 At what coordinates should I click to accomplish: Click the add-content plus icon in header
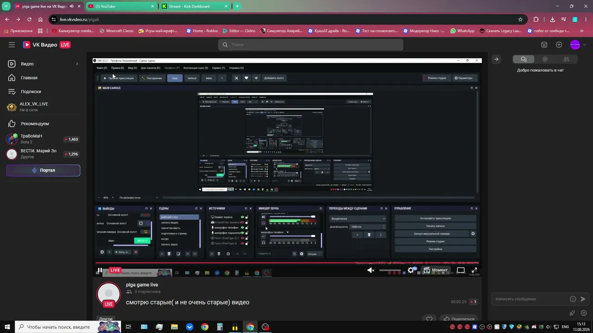pos(559,45)
